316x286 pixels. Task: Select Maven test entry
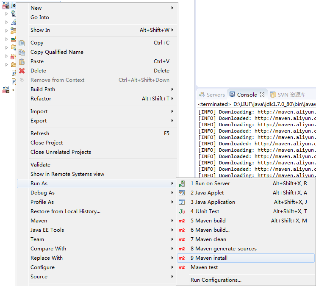[246, 267]
